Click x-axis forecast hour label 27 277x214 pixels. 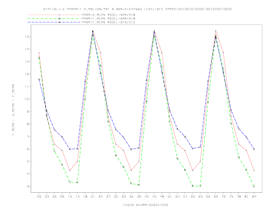point(108,197)
